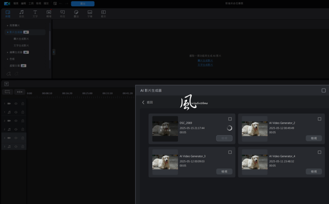Open the Subtitle (字幕) room icon
Image resolution: width=329 pixels, height=204 pixels.
point(89,13)
